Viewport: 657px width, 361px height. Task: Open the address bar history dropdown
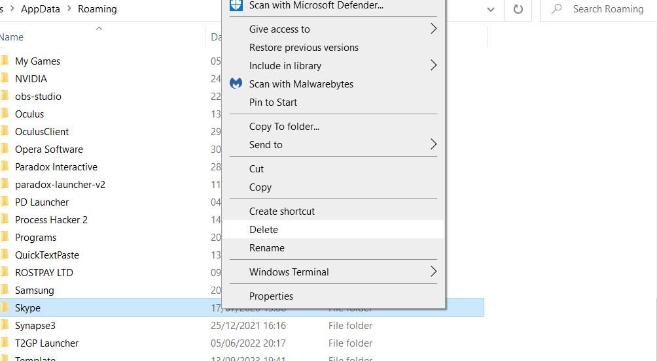coord(491,9)
